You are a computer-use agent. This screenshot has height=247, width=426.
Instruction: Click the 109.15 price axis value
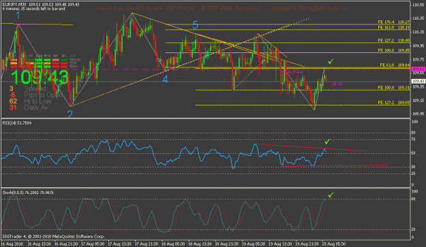(x=419, y=101)
